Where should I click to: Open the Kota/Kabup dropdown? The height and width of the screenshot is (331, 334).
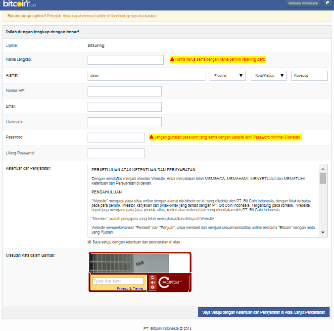[x=269, y=76]
